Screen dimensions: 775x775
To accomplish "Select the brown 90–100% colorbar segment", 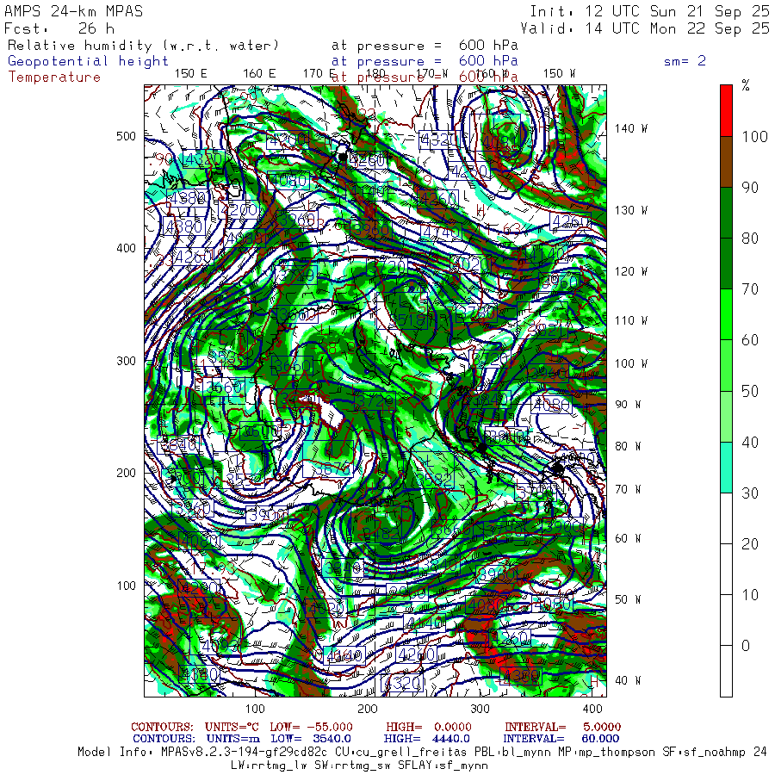I will pos(726,161).
